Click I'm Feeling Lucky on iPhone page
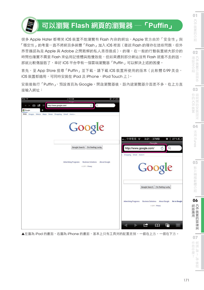Viewport: 204px width, 290px height. 163,187
